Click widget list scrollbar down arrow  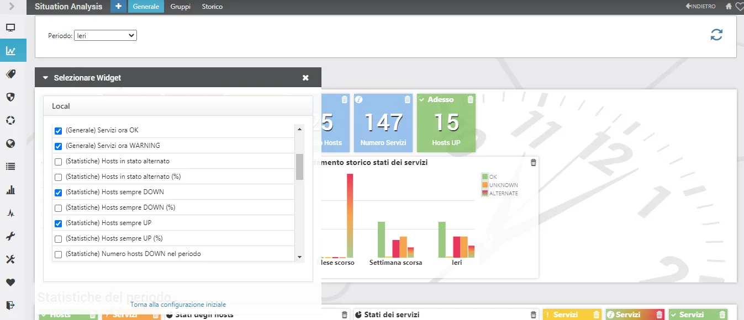(x=300, y=257)
